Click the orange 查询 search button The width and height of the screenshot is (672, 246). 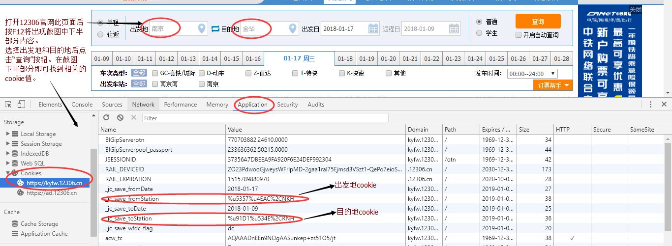point(538,21)
